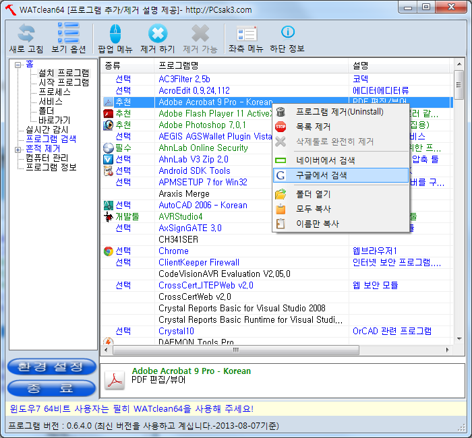Click the 팝업 메뉴 mouse icon
This screenshot has width=472, height=438.
click(115, 34)
